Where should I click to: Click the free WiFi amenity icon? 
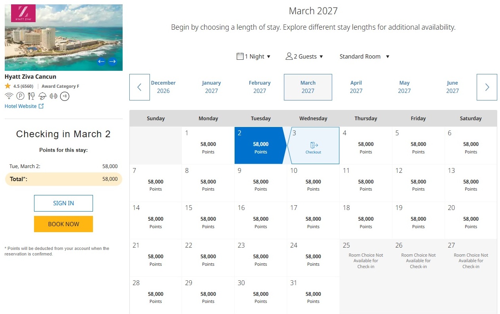9,96
